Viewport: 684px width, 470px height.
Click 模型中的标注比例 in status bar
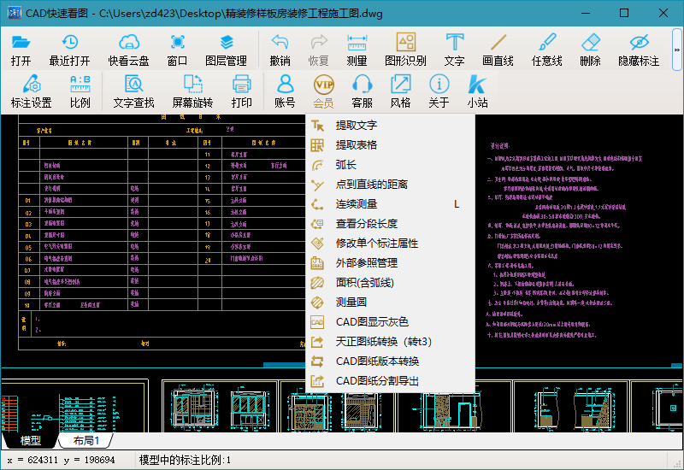[185, 461]
